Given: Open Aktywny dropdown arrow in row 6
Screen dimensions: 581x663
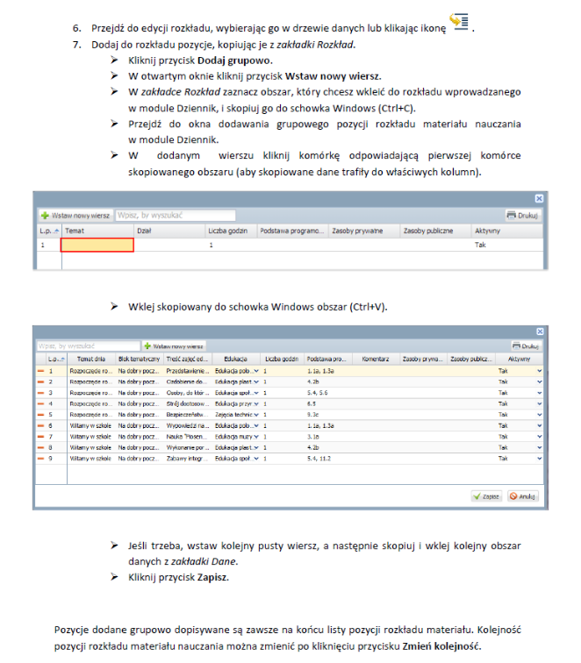Looking at the screenshot, I should click(539, 426).
